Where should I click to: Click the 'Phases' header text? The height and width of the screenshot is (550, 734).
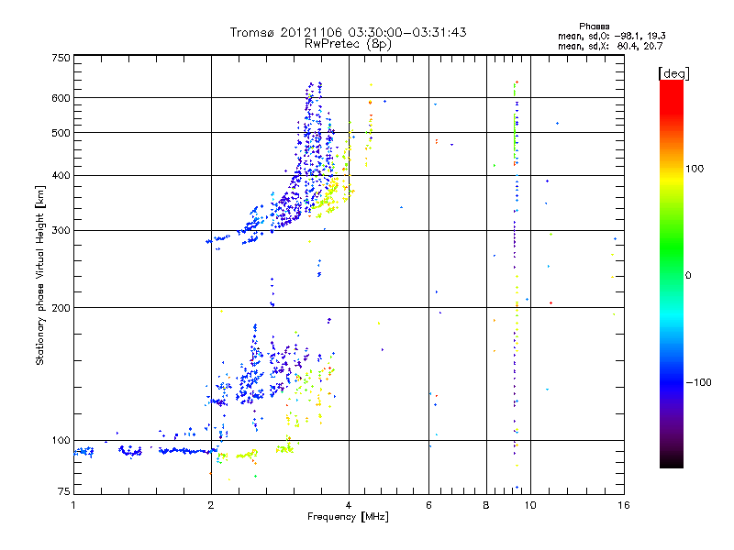click(594, 27)
